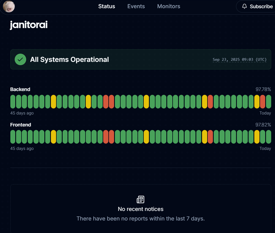Click the oldest bar in Frontend uptime row
This screenshot has height=233, width=275.
tap(13, 137)
